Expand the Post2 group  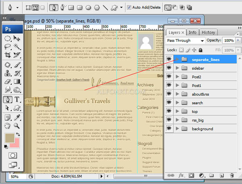177,77
